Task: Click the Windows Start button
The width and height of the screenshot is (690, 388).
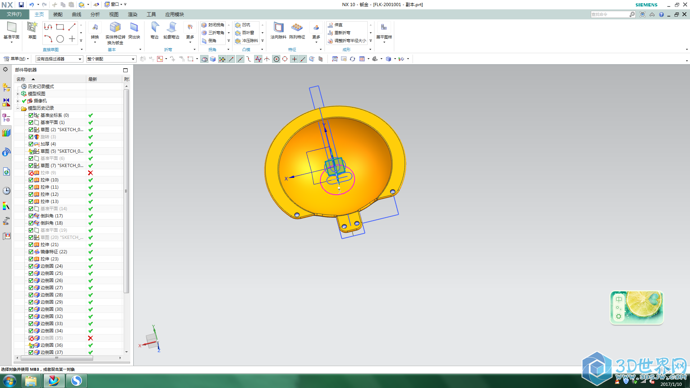Action: click(x=10, y=381)
